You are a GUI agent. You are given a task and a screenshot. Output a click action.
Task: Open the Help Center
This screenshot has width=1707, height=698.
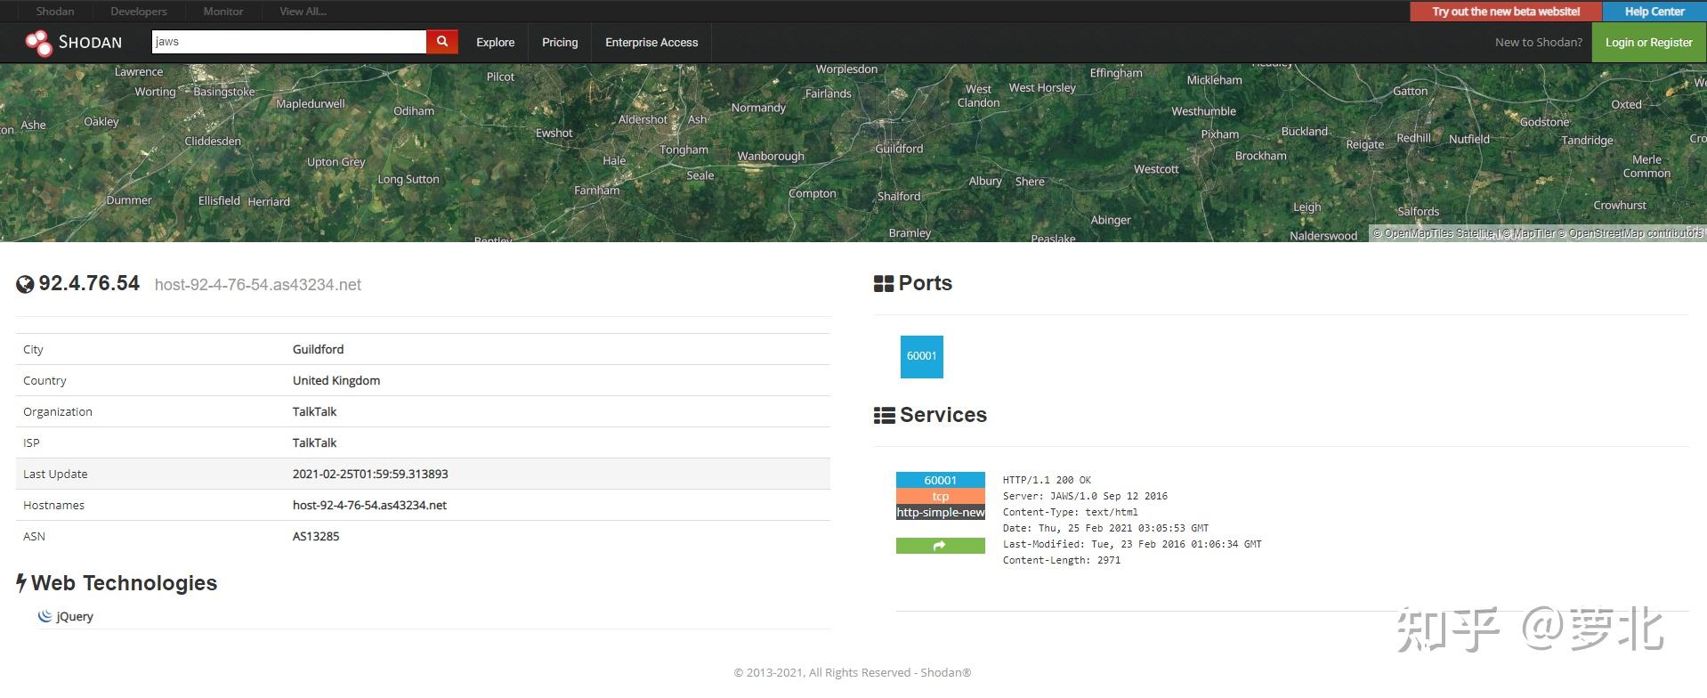point(1654,12)
